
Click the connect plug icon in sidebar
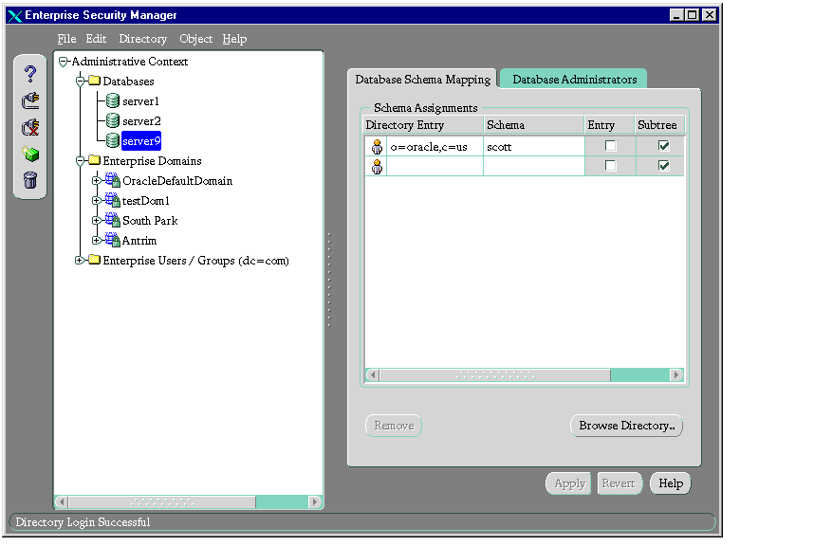(30, 100)
